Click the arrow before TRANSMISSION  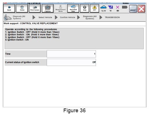tap(101, 17)
